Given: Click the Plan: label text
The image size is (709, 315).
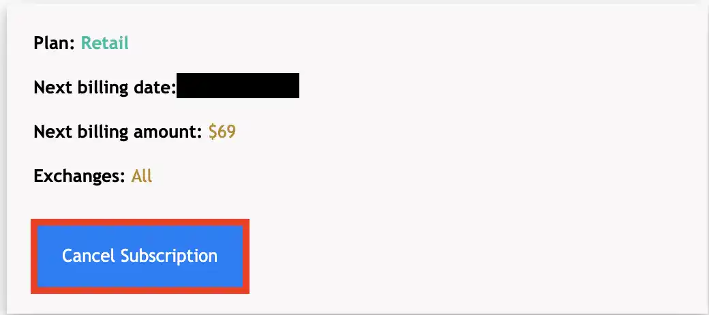Looking at the screenshot, I should (x=55, y=44).
